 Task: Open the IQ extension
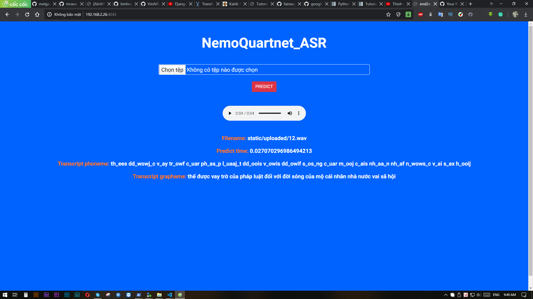[451, 14]
